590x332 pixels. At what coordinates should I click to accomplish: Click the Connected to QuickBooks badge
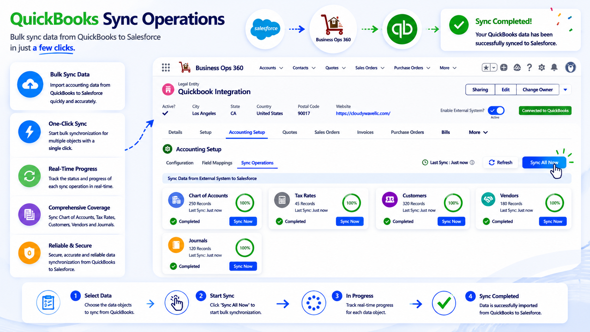(x=545, y=110)
